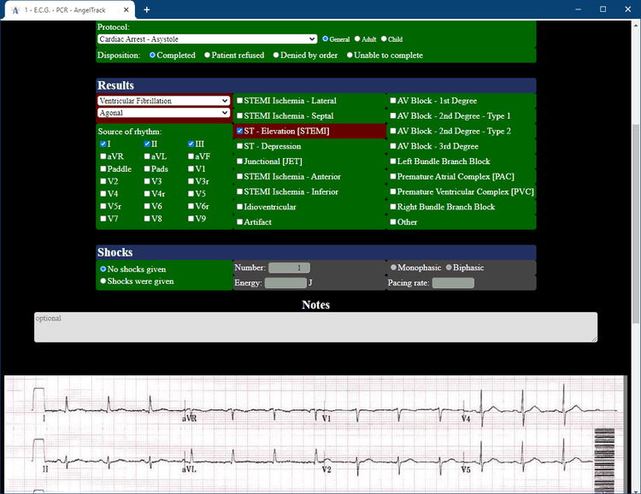This screenshot has height=494, width=641.
Task: Check the Other result checkbox
Action: pyautogui.click(x=393, y=221)
